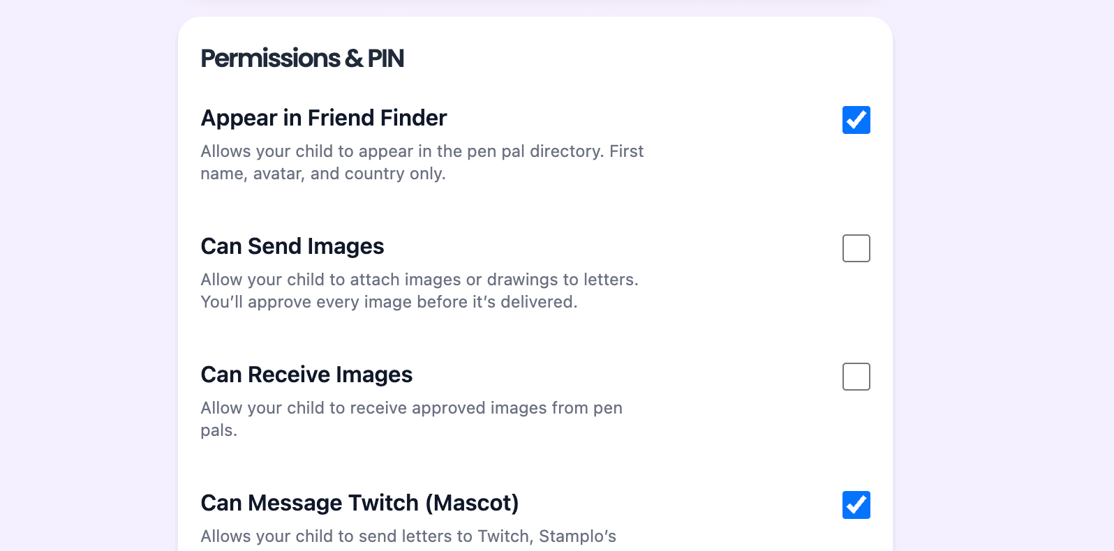The height and width of the screenshot is (551, 1114).
Task: Check the empty box next to Can Receive Images
Action: click(856, 377)
